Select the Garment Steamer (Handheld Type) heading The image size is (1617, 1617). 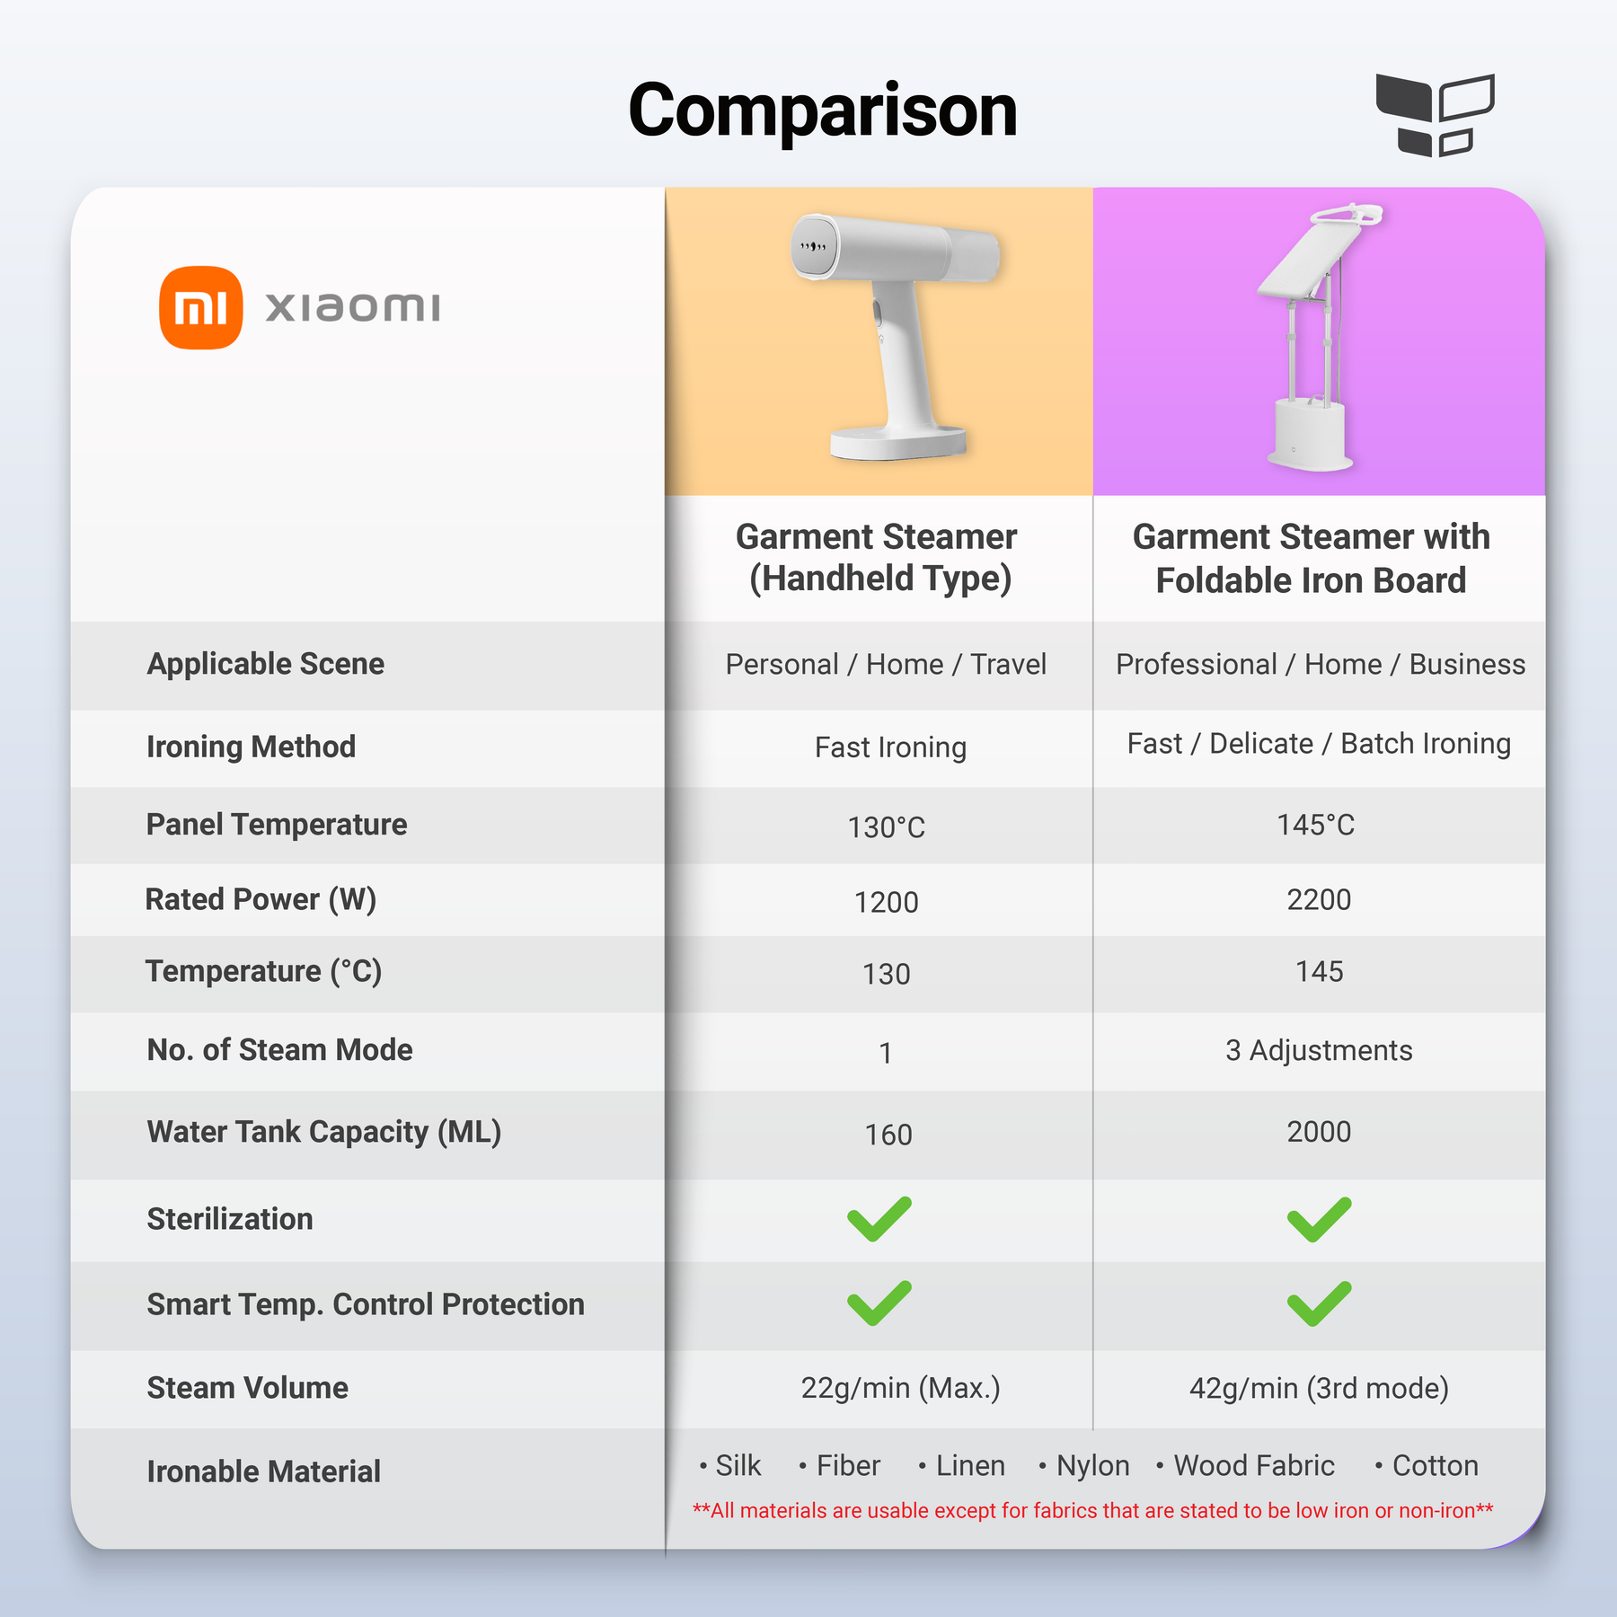coord(878,558)
